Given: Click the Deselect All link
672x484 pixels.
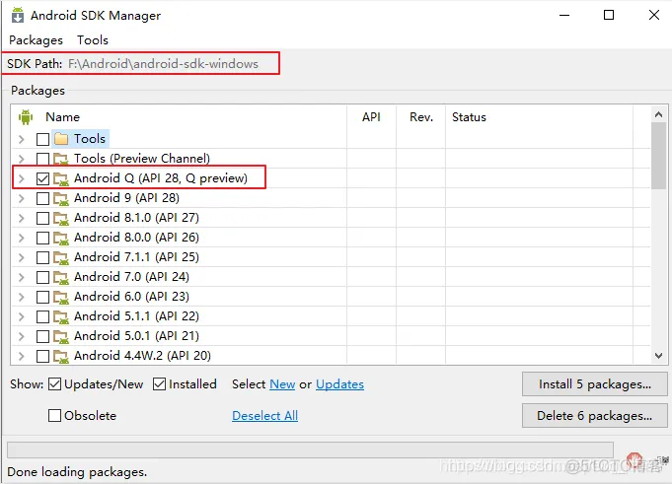Looking at the screenshot, I should coord(264,416).
